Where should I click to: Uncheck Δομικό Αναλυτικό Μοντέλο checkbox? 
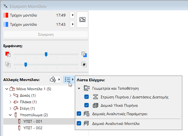(79, 123)
